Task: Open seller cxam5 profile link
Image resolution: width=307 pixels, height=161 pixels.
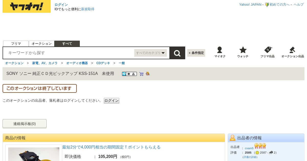Action: pos(249,148)
